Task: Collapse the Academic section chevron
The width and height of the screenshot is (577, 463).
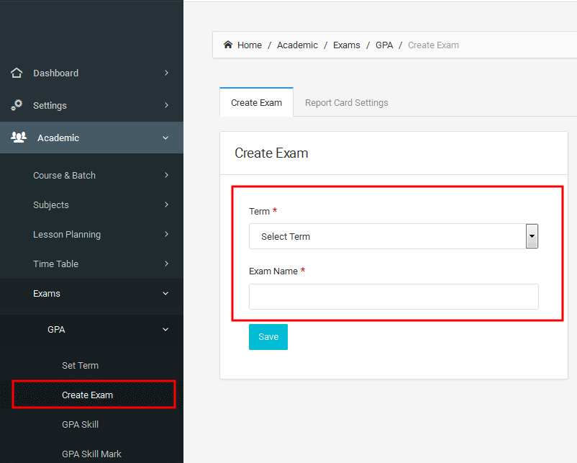Action: [165, 138]
